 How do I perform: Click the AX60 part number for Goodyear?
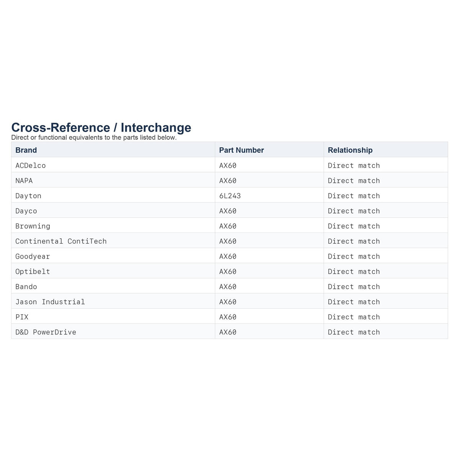[x=269, y=256]
